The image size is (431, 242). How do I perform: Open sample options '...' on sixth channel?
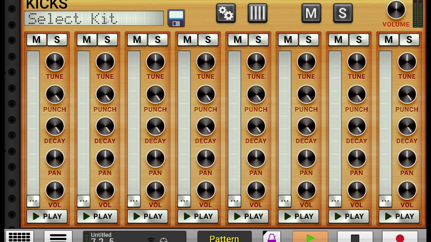(285, 201)
